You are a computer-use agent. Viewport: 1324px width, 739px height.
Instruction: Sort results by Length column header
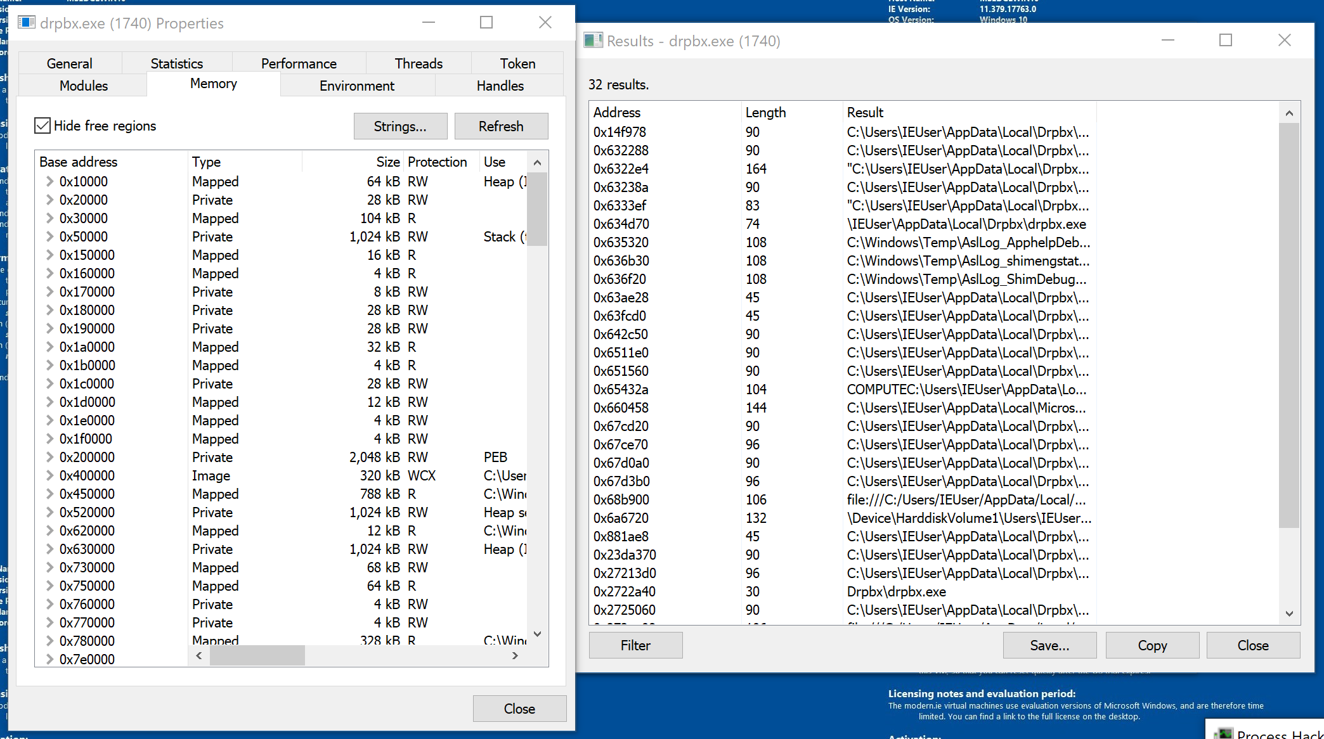coord(792,112)
